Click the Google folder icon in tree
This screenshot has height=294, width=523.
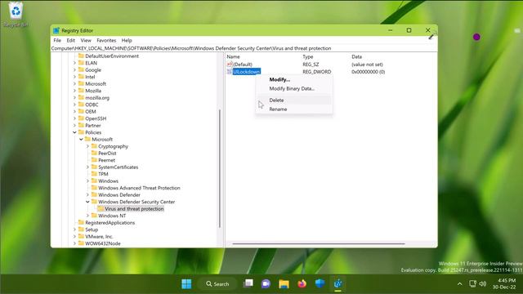(81, 69)
